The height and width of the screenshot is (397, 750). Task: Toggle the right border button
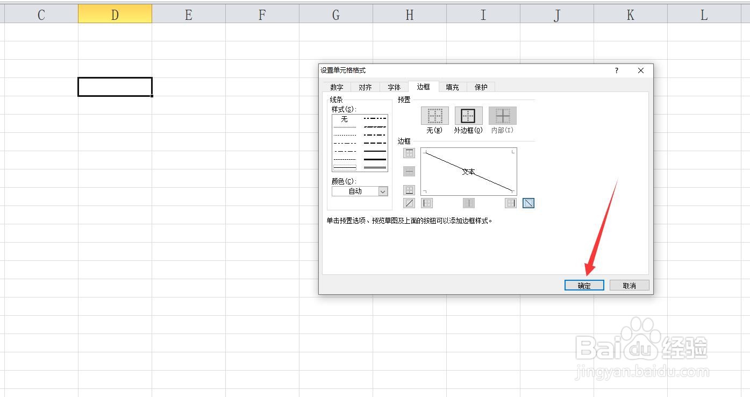(x=511, y=203)
